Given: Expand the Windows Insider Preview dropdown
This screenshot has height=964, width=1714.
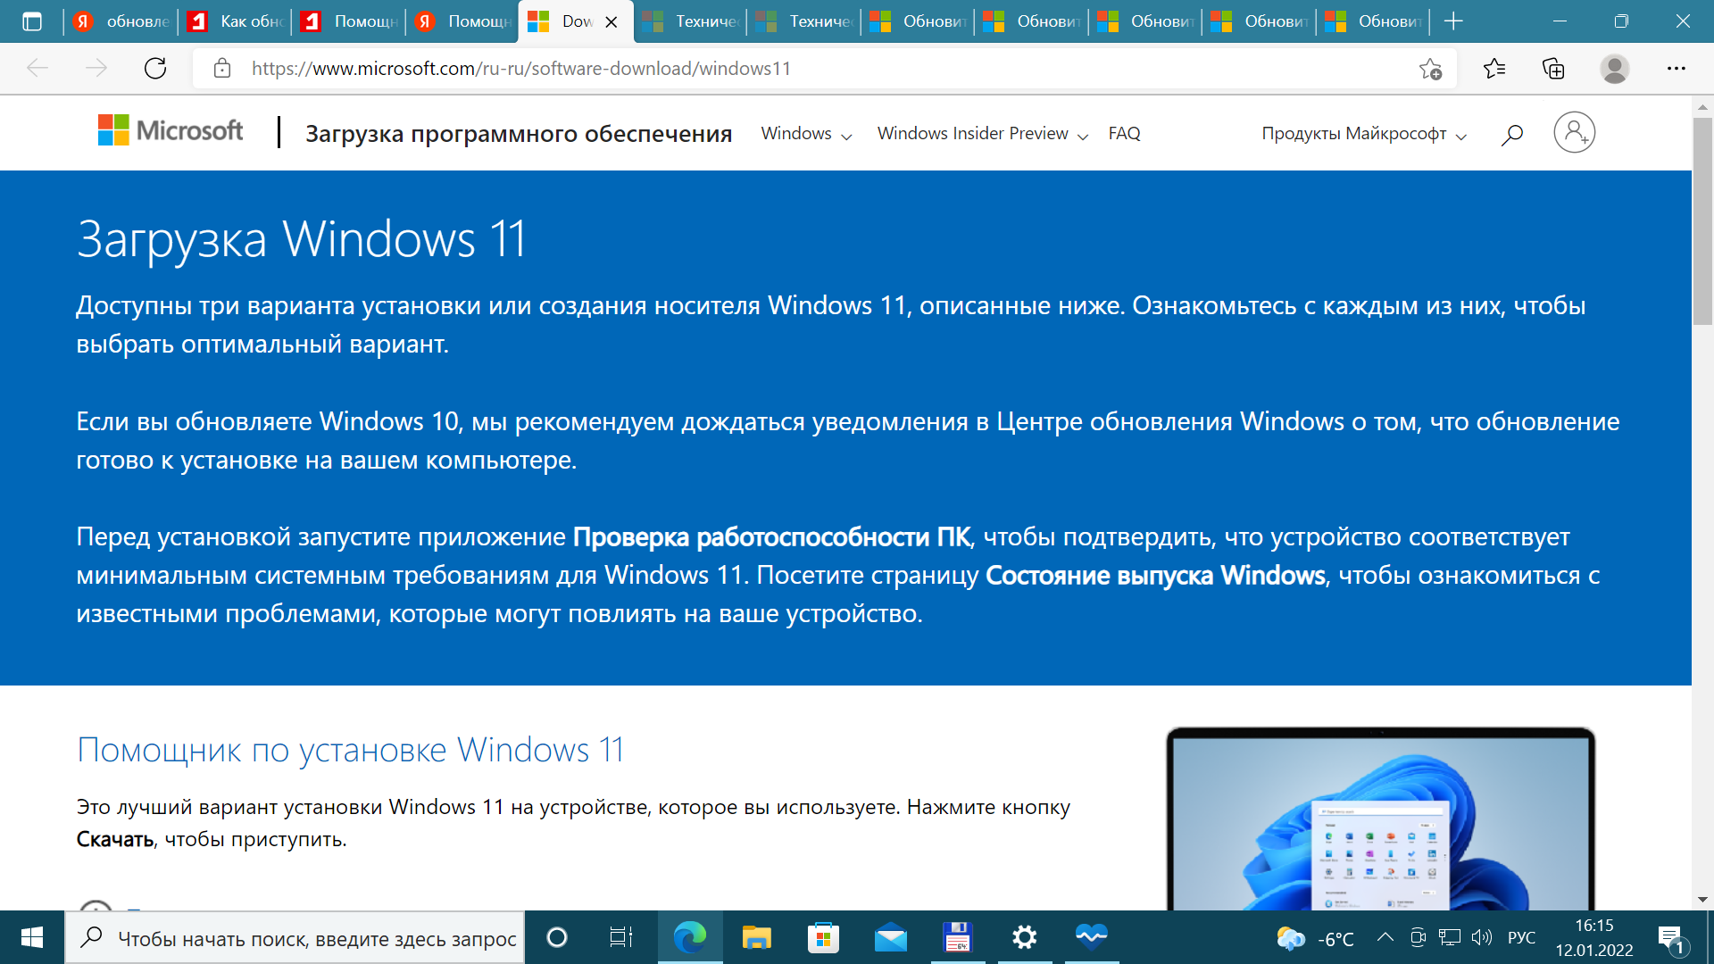Looking at the screenshot, I should pos(982,134).
